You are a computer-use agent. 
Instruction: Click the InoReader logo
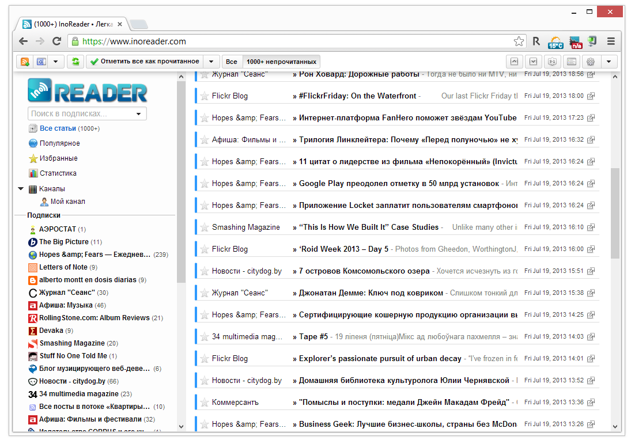click(88, 90)
